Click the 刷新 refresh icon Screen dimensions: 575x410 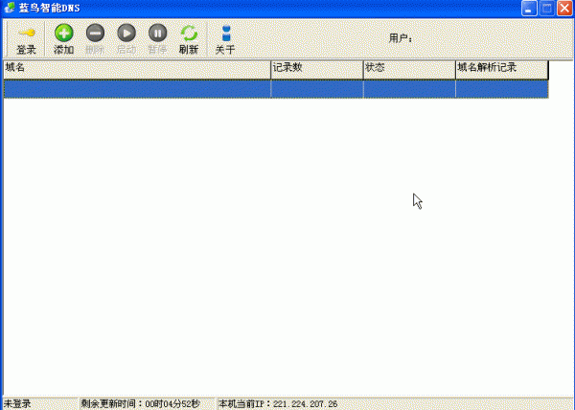[189, 34]
